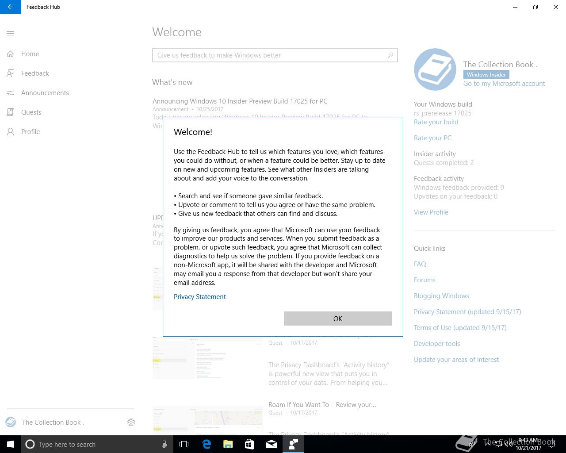Select the Quests icon in sidebar

tap(11, 112)
